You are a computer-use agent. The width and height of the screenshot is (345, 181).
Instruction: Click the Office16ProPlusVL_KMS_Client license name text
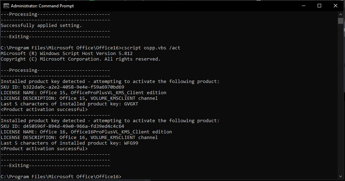[121, 132]
